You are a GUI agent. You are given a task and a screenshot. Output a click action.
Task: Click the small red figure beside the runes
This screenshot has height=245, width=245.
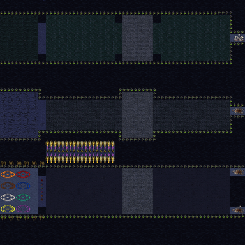click(42, 181)
